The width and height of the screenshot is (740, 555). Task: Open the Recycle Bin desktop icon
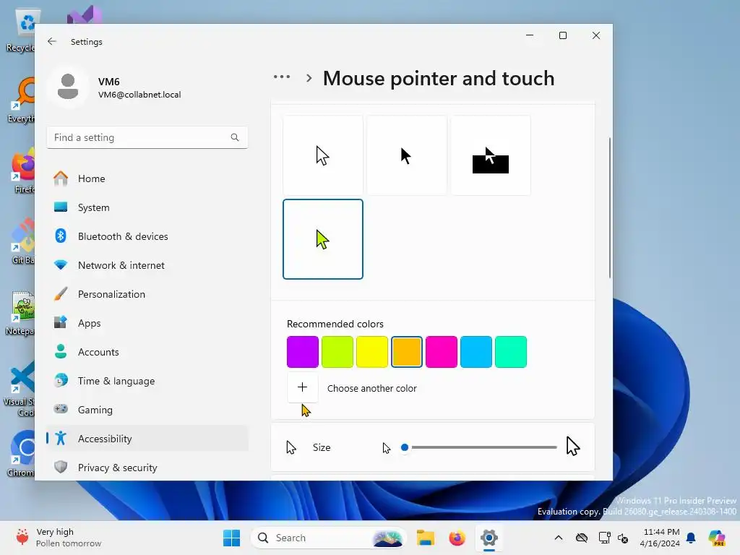point(20,30)
